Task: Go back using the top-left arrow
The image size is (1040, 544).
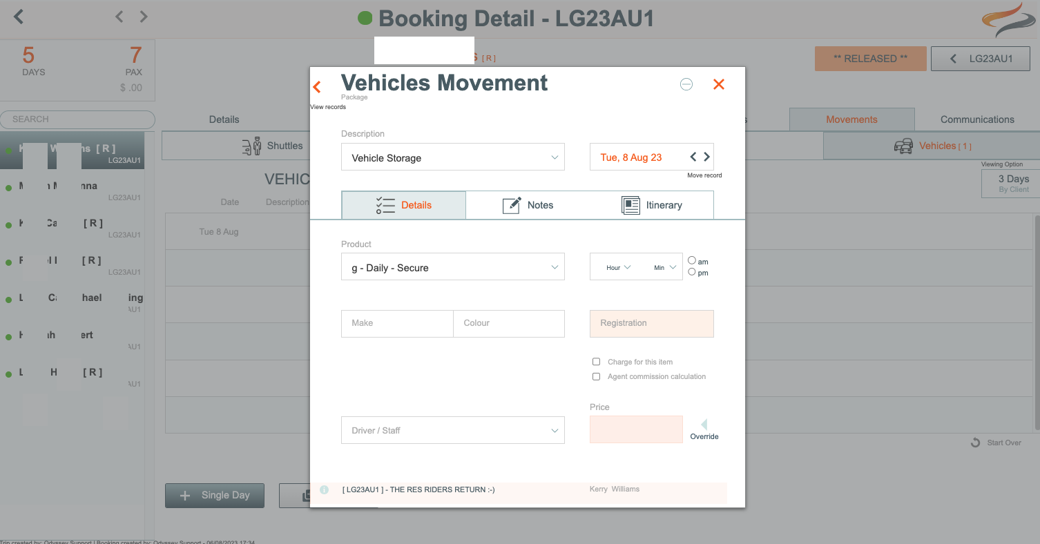Action: click(x=19, y=17)
